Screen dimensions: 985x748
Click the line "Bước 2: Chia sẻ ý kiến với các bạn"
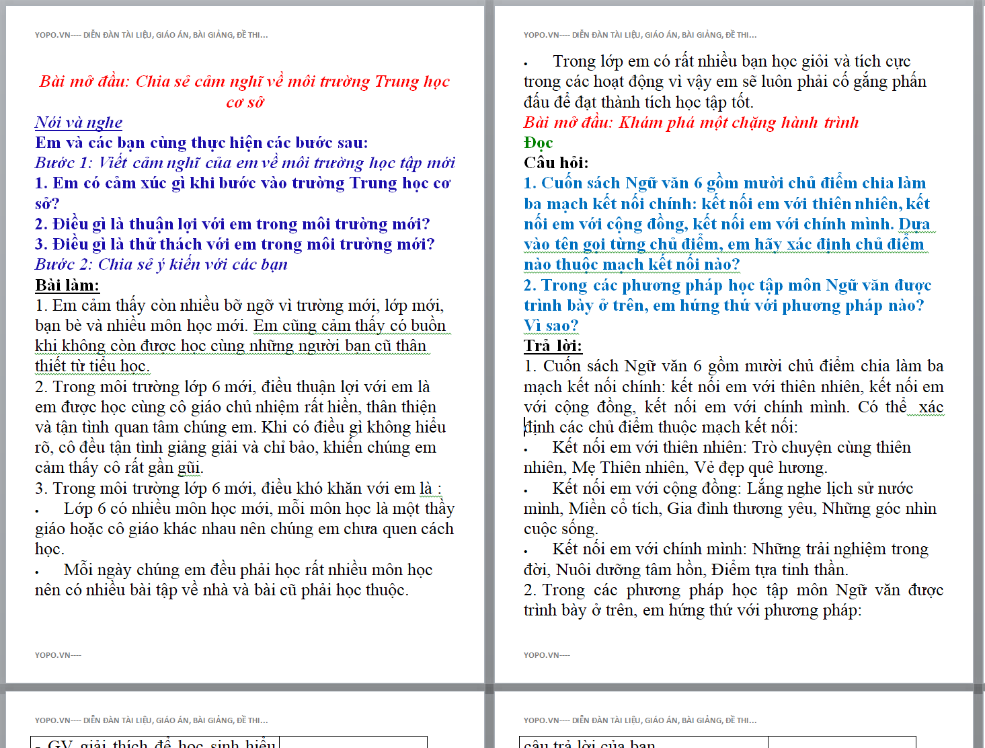coord(161,264)
